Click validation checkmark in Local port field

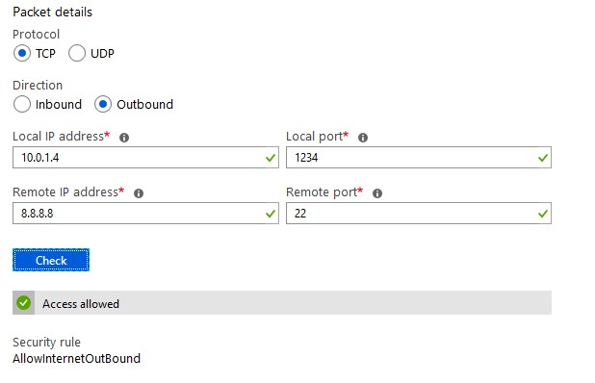(543, 158)
